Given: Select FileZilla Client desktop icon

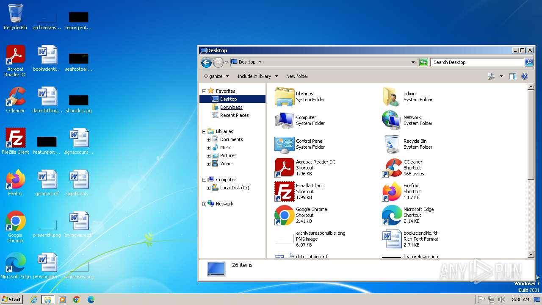Looking at the screenshot, I should (15, 141).
